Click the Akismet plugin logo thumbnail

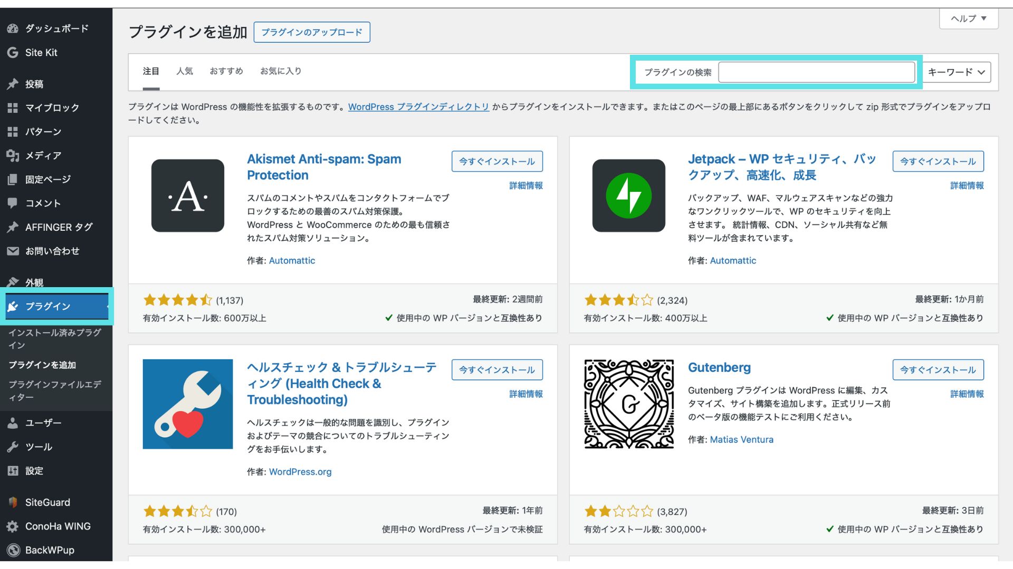[x=188, y=195]
